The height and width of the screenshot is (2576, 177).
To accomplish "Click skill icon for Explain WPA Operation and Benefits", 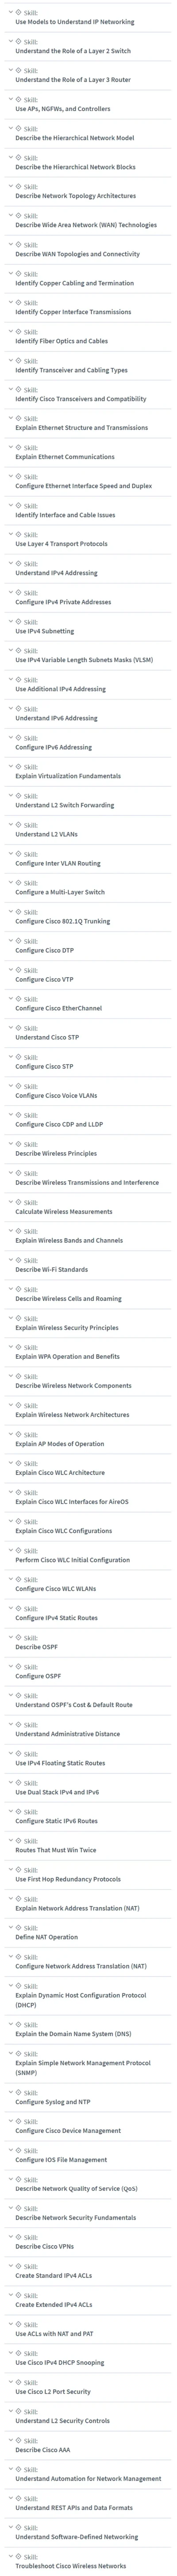I will click(18, 1347).
